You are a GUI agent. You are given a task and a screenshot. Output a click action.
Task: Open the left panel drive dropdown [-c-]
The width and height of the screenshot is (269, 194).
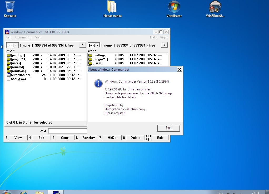coord(16,45)
